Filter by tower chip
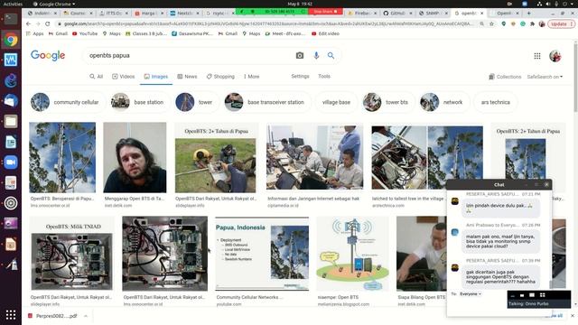 (x=197, y=102)
